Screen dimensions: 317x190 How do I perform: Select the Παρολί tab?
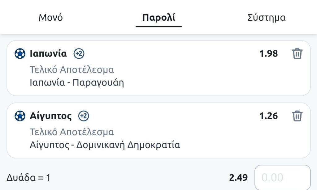(158, 18)
